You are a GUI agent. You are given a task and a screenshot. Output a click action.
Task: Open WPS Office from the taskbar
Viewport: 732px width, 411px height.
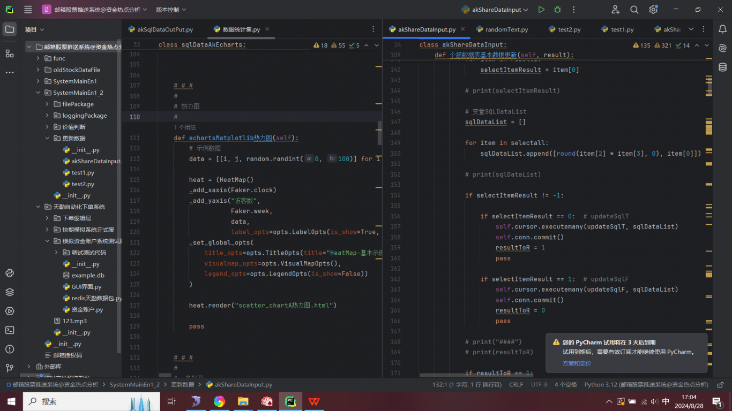point(313,401)
